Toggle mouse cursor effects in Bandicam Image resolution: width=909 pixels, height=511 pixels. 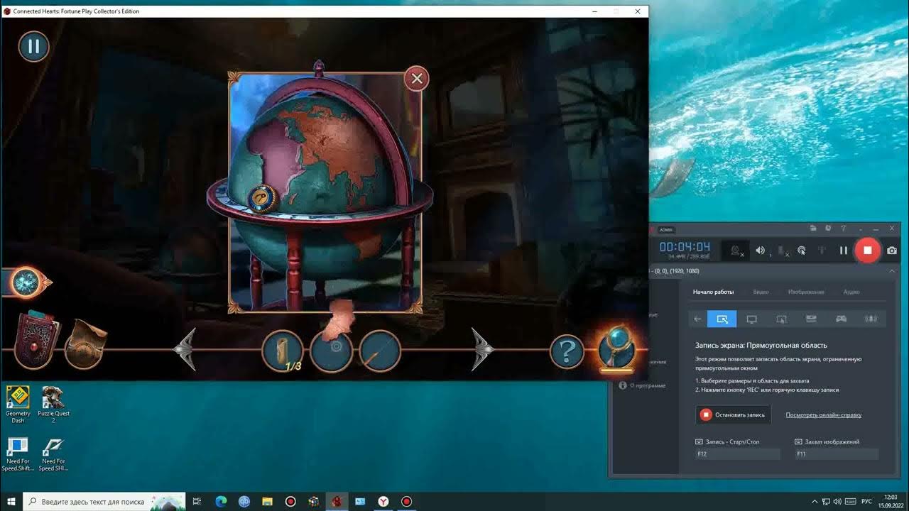(x=802, y=251)
